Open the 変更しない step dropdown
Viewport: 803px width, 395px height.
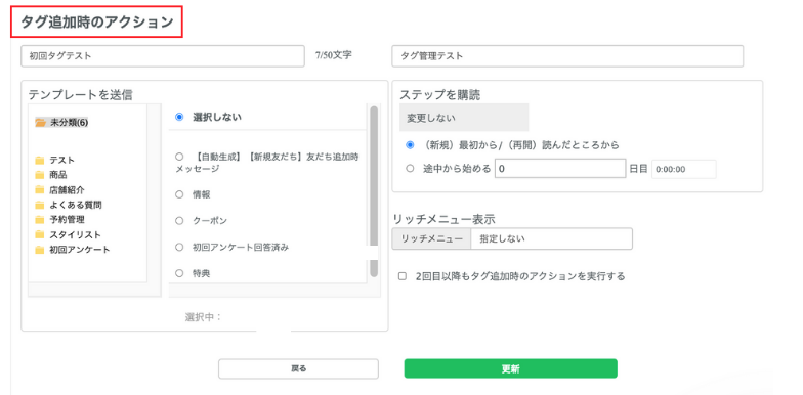[x=464, y=118]
